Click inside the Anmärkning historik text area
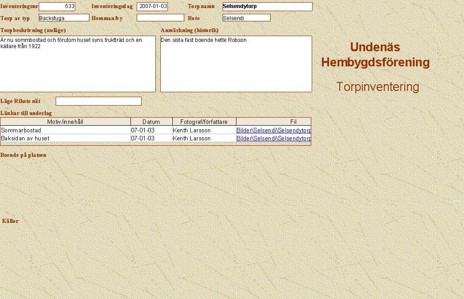This screenshot has height=299, width=464. tap(236, 64)
